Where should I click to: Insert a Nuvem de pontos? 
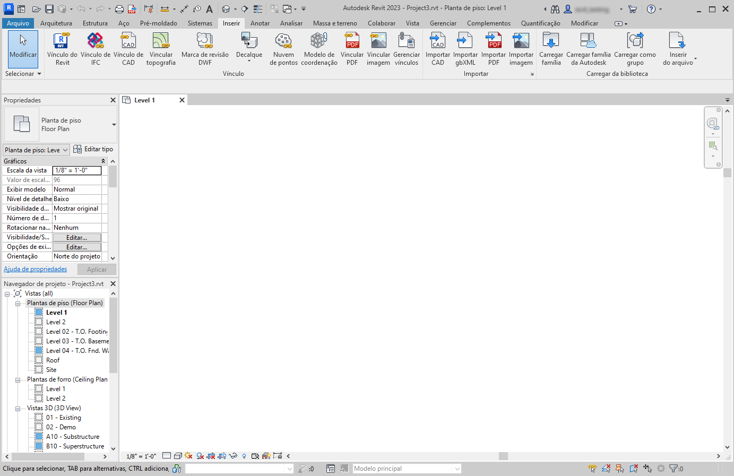283,49
